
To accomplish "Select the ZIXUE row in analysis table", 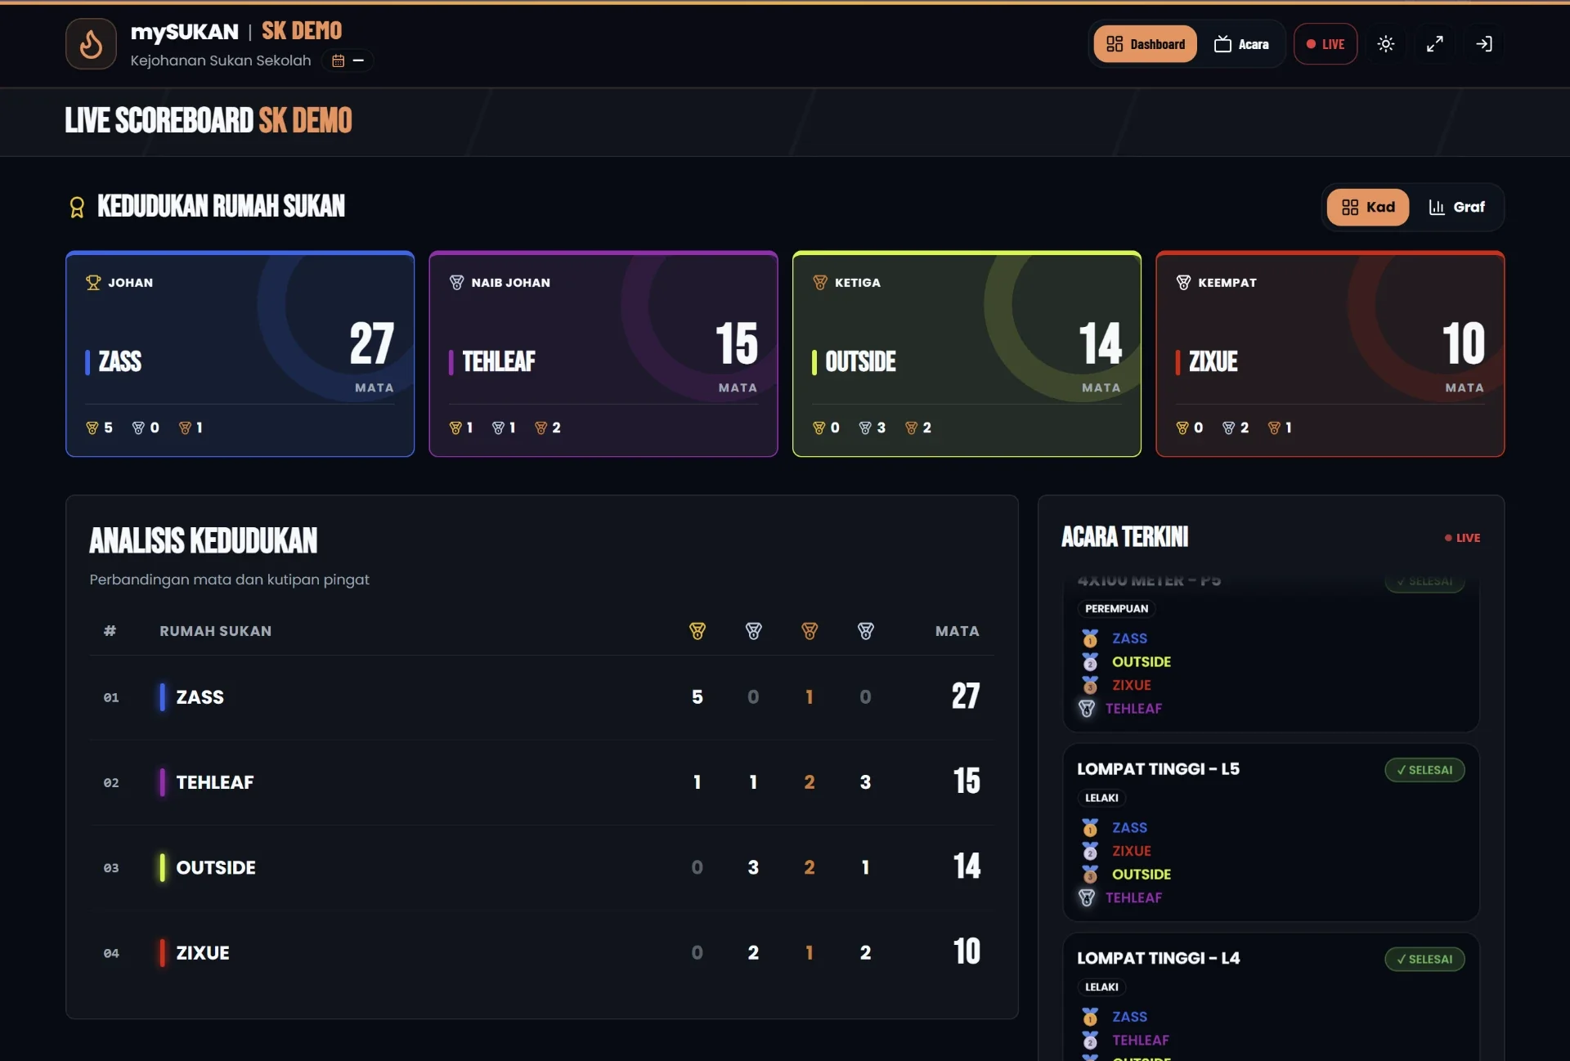I will (x=541, y=952).
